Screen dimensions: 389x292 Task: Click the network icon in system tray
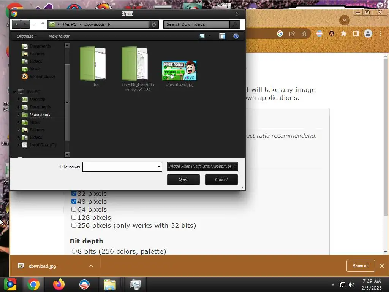point(342,284)
